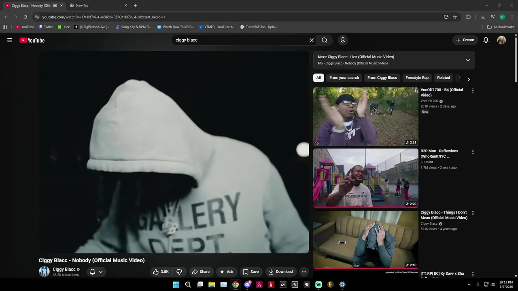Click the browser address bar URL
518x291 pixels.
[x=104, y=17]
